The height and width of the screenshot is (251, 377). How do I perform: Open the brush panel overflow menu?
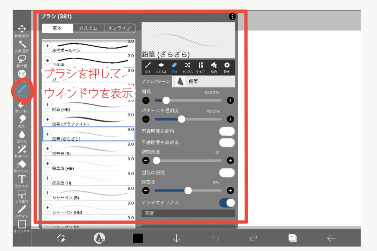(232, 16)
